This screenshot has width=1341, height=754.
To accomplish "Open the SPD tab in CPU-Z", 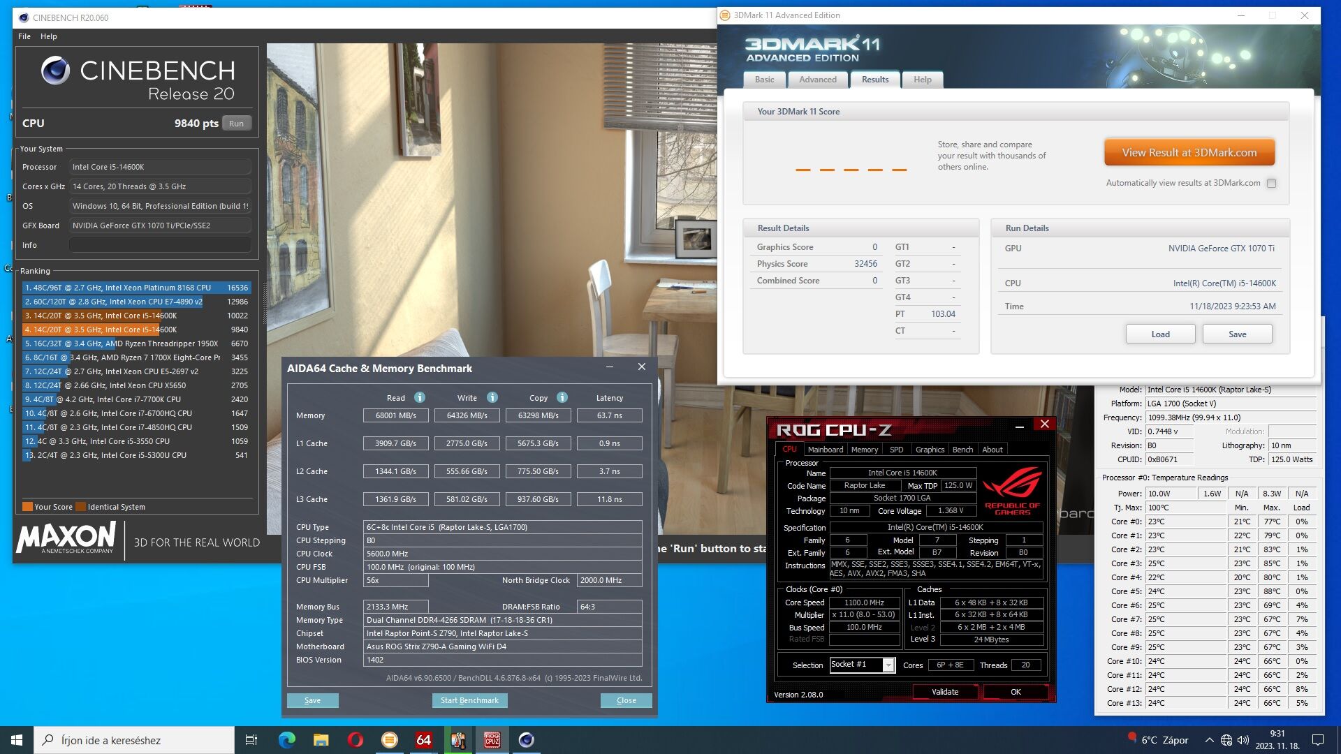I will click(x=896, y=450).
